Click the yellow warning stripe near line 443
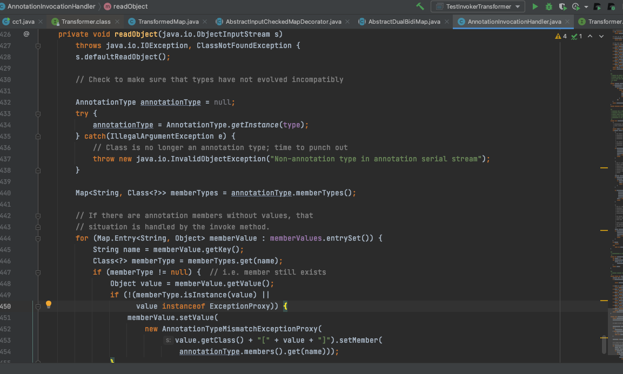 (x=604, y=230)
